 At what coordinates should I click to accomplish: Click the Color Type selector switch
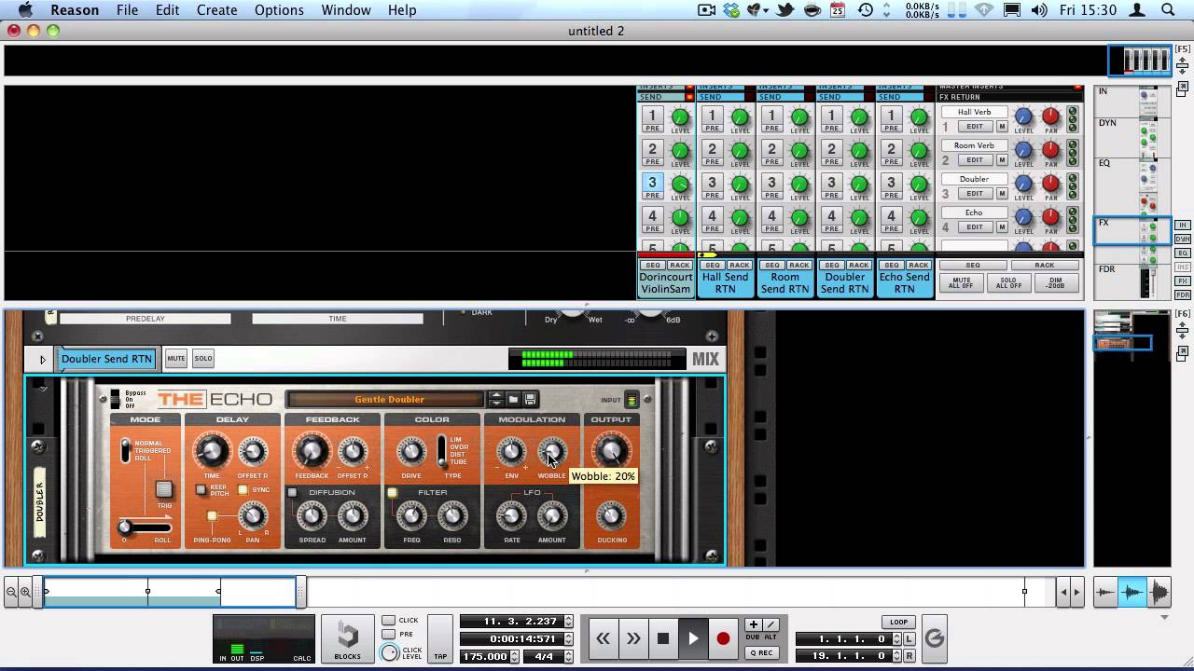coord(442,452)
